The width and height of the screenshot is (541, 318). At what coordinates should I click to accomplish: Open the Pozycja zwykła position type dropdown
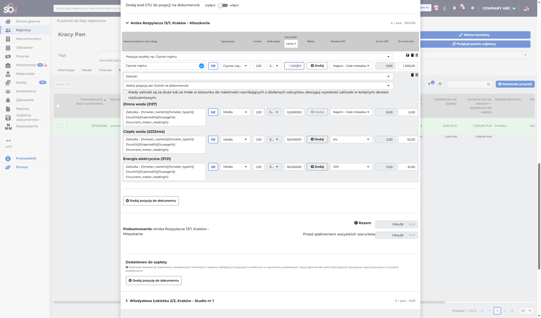(x=258, y=57)
